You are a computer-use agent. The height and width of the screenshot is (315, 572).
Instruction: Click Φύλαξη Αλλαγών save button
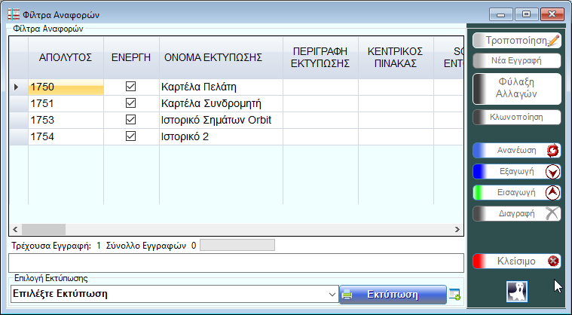click(x=517, y=88)
